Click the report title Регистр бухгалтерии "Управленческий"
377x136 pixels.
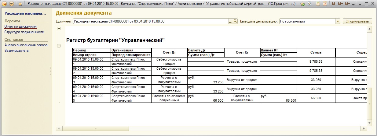click(x=115, y=40)
